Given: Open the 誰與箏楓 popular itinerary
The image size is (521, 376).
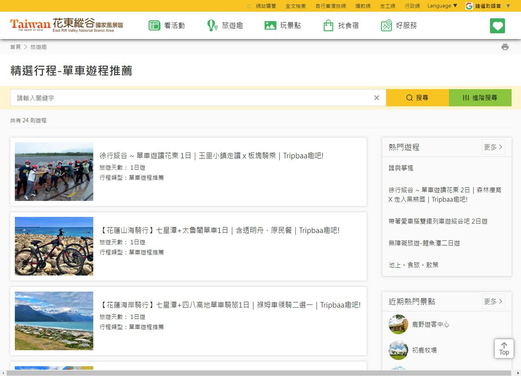Looking at the screenshot, I should click(x=401, y=168).
